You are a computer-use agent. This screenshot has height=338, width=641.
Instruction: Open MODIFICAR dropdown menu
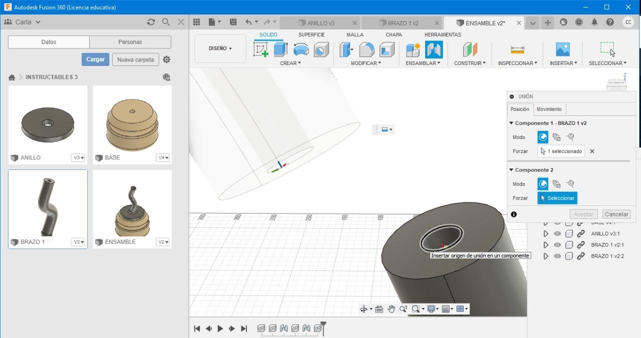(x=366, y=63)
